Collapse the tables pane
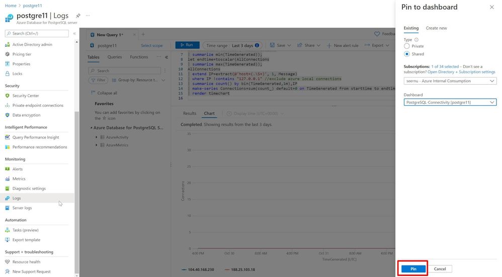This screenshot has height=277, width=502. (166, 57)
